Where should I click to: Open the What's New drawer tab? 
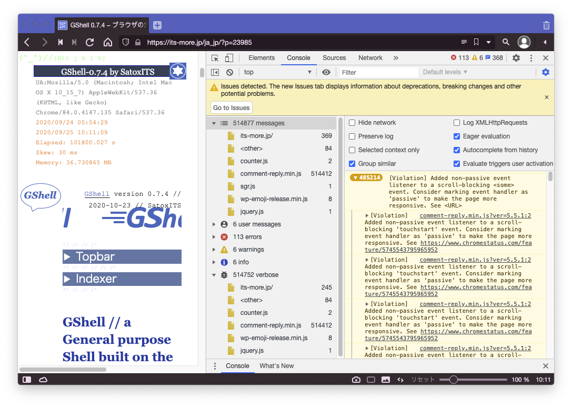276,366
